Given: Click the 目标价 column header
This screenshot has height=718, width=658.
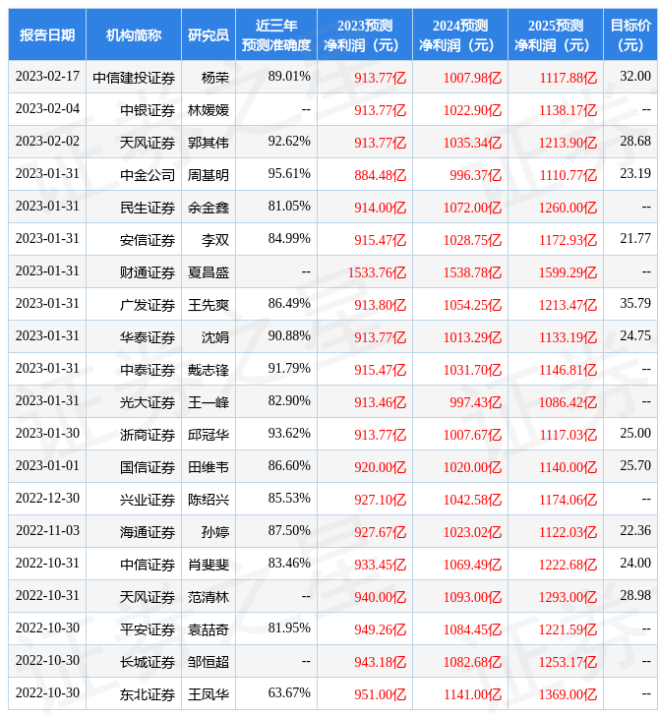Looking at the screenshot, I should tap(630, 34).
